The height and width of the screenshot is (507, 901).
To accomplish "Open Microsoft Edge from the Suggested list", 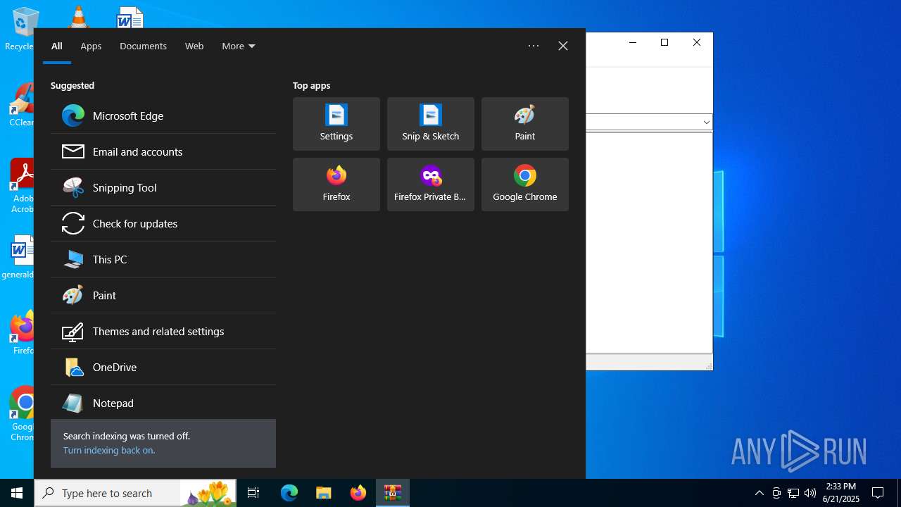I will coord(163,115).
